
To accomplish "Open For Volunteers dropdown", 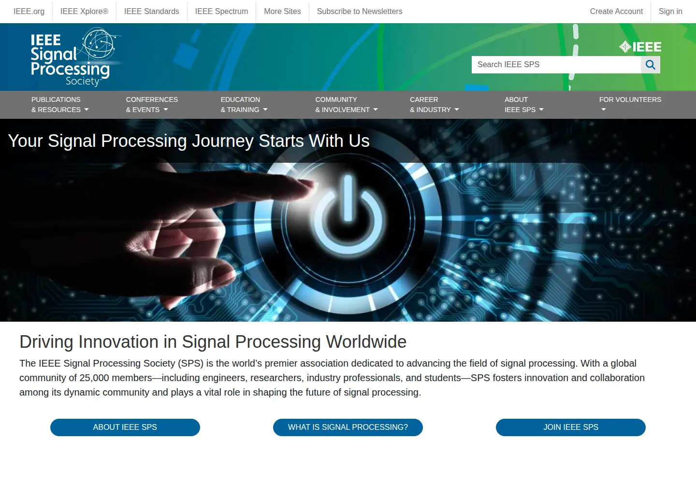I will pos(630,105).
